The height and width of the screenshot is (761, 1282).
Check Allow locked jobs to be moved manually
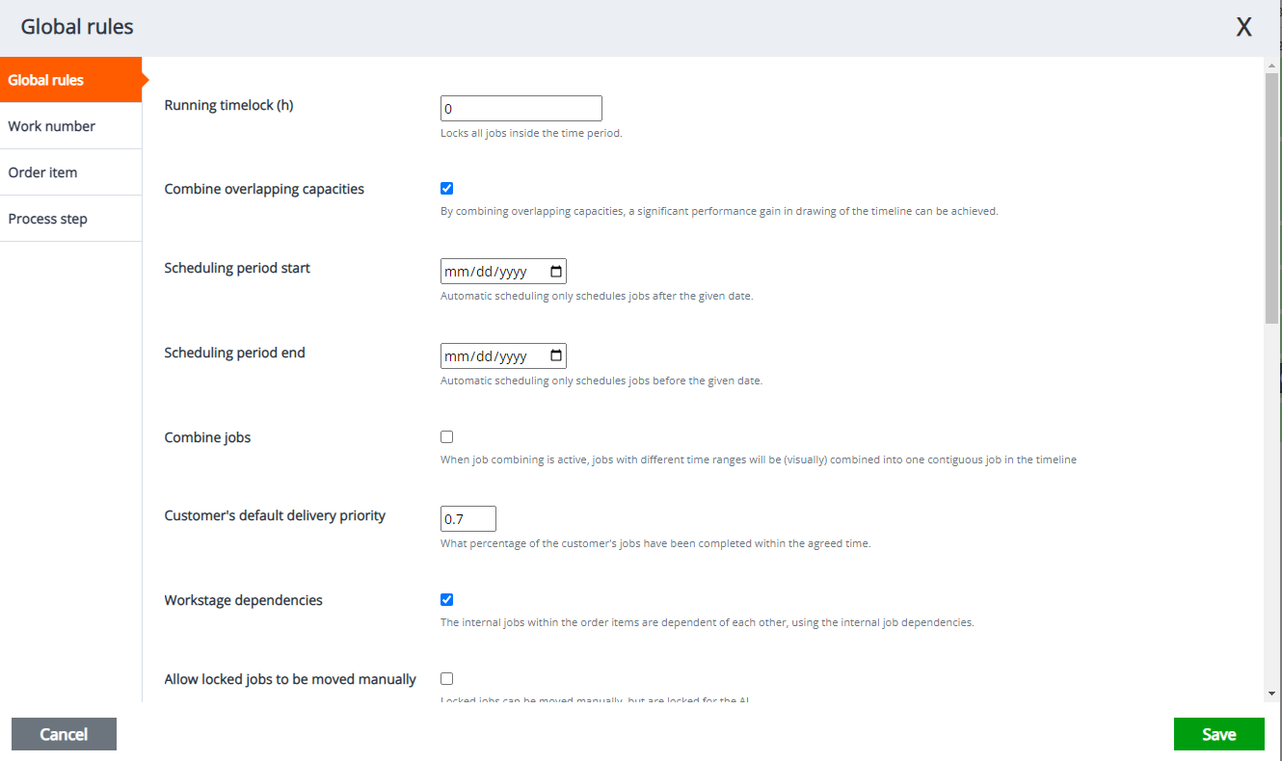(446, 679)
